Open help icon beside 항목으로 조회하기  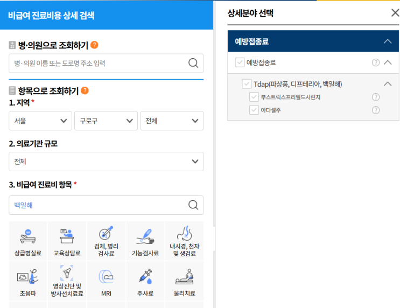[x=85, y=90]
